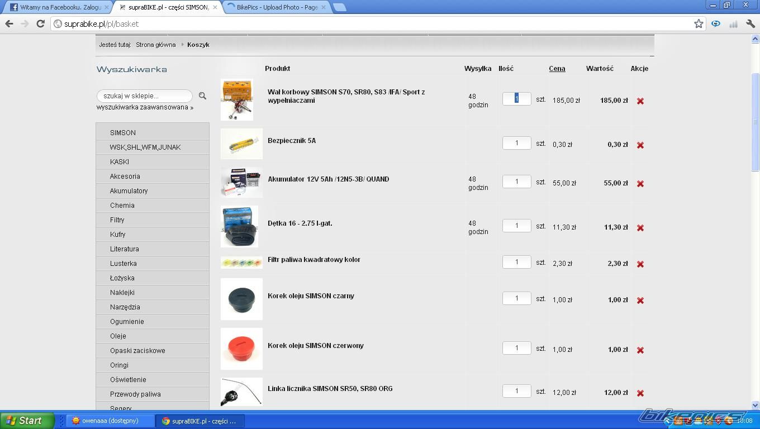The height and width of the screenshot is (429, 760).
Task: Delete Linka licznika SIMSON SR50 item
Action: click(x=640, y=393)
